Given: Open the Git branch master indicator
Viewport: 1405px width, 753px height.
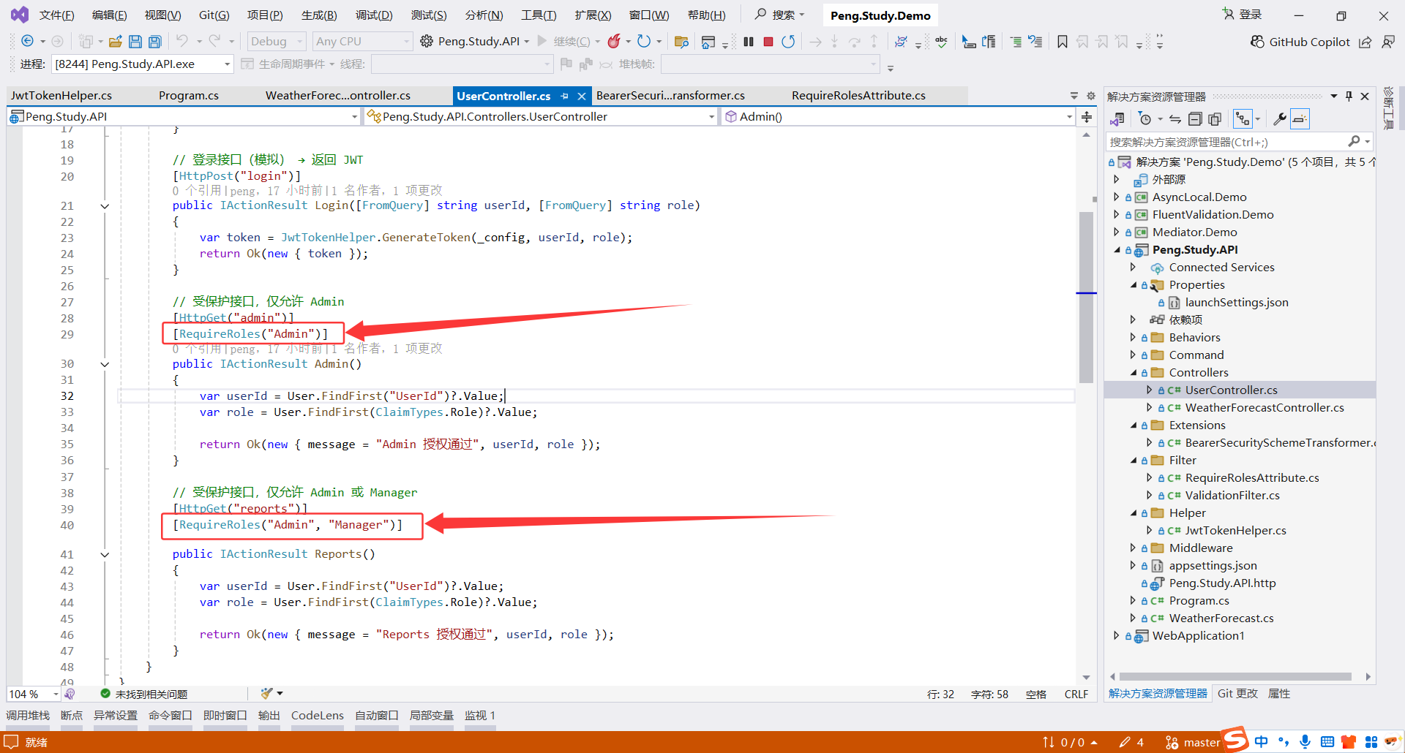Looking at the screenshot, I should click(x=1193, y=742).
